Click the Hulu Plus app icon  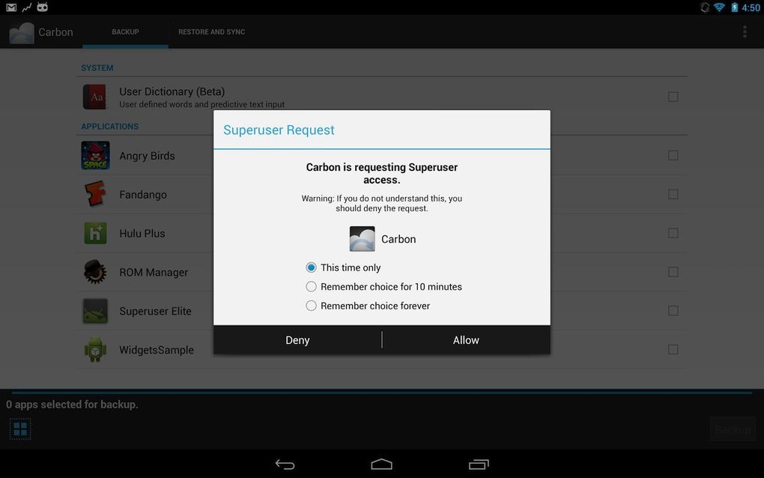(x=94, y=233)
